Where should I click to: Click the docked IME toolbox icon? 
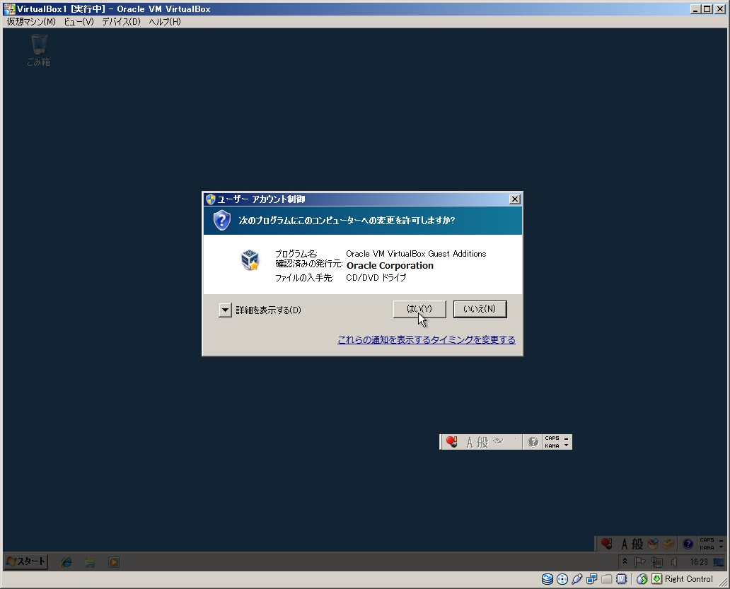pos(668,544)
